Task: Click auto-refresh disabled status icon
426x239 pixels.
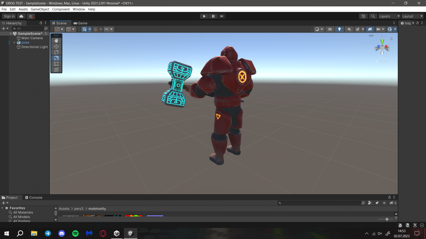Action: click(415, 225)
